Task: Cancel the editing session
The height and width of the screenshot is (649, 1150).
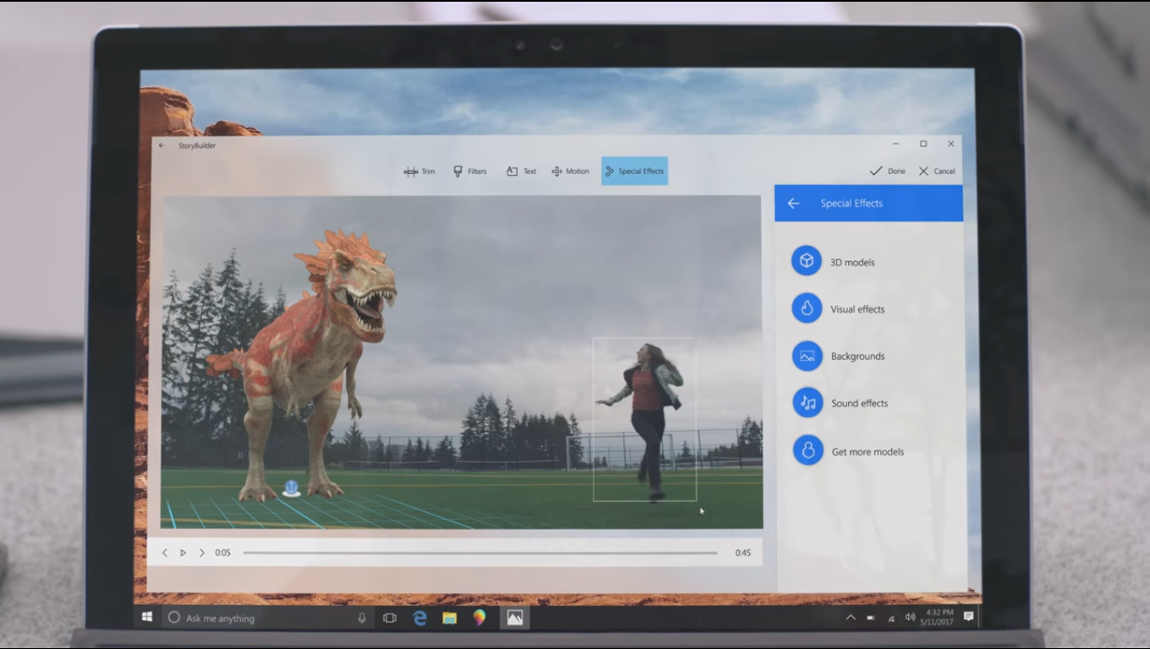Action: pyautogui.click(x=937, y=172)
